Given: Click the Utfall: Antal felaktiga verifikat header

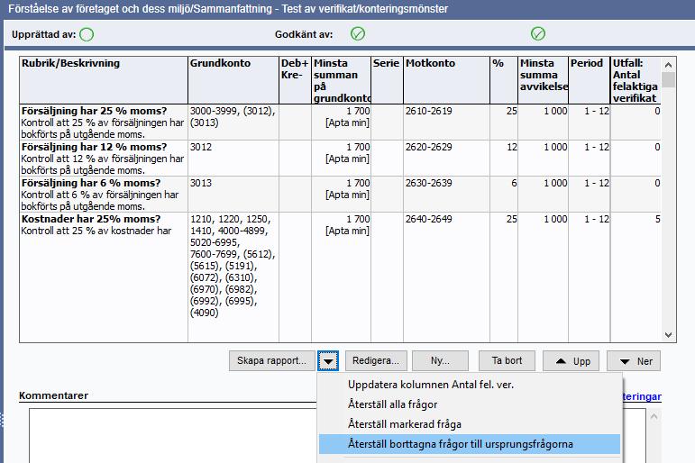Looking at the screenshot, I should [x=636, y=80].
